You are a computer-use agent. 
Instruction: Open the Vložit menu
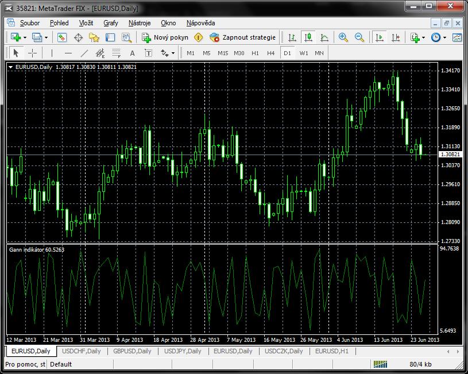pos(86,23)
